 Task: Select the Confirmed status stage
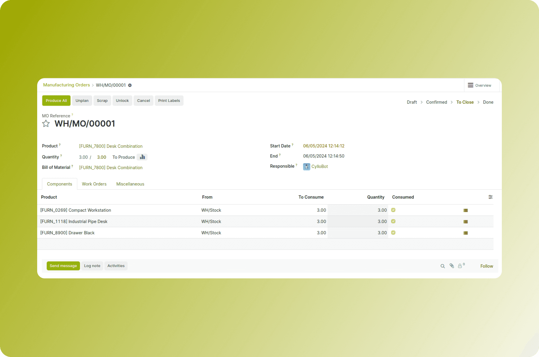[436, 102]
